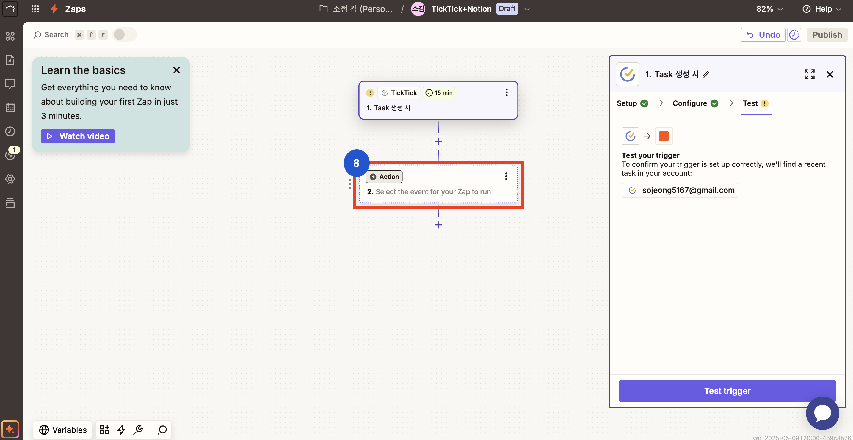
Task: Select the TickTick trigger step card
Action: point(438,100)
